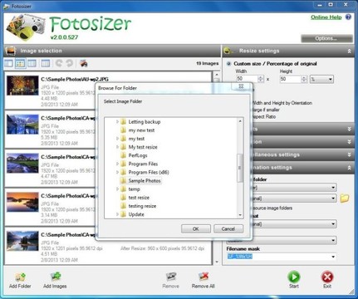Open the Filename mask dropdown arrow
Viewport: 358px width, 299px height.
[x=333, y=257]
